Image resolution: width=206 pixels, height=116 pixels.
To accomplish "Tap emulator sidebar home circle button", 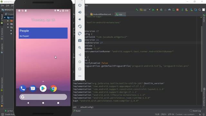I will pyautogui.click(x=80, y=62).
